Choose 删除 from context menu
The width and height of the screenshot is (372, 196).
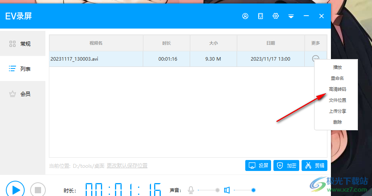337,122
